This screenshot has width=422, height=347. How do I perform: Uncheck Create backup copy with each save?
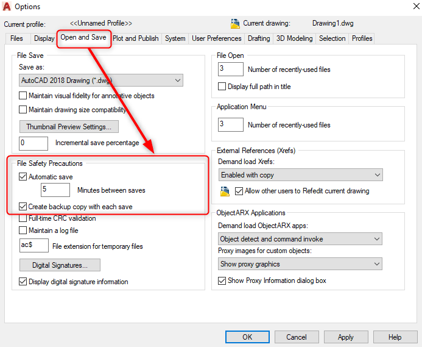pos(23,207)
